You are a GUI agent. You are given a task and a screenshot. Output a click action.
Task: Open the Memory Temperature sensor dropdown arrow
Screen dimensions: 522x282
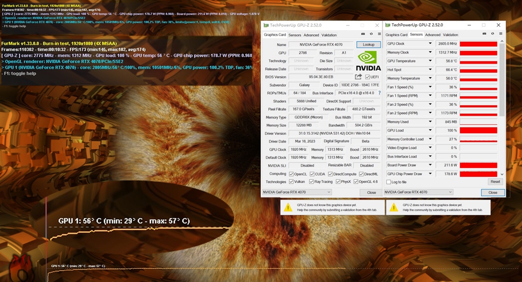(430, 78)
